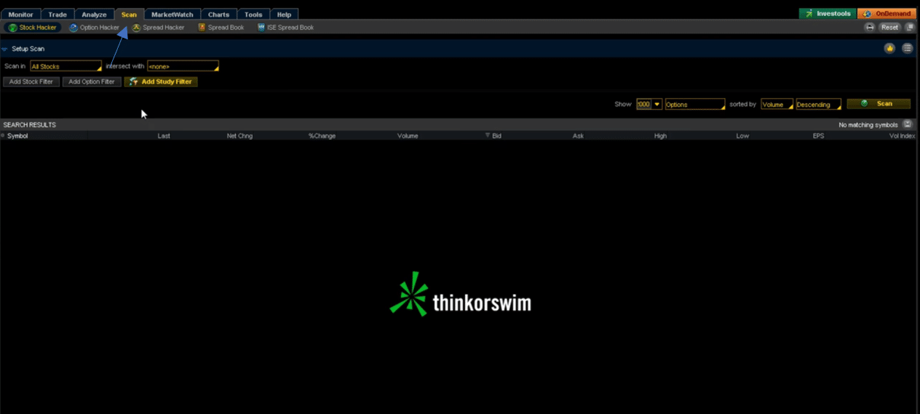Viewport: 920px width, 414px height.
Task: Sort by the %Change column header
Action: tap(322, 136)
